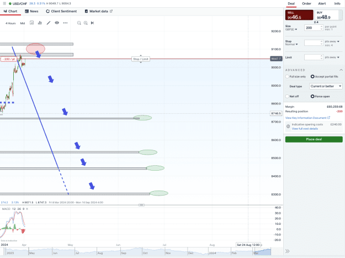Open View full cost details link

click(x=305, y=129)
